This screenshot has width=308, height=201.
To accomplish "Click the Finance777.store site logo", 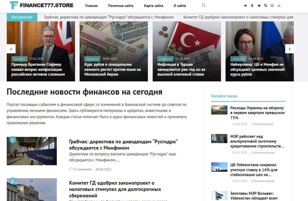I will 41,5.
